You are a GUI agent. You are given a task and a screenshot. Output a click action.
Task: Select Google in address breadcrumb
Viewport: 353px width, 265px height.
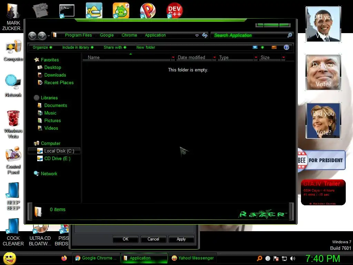pos(107,35)
